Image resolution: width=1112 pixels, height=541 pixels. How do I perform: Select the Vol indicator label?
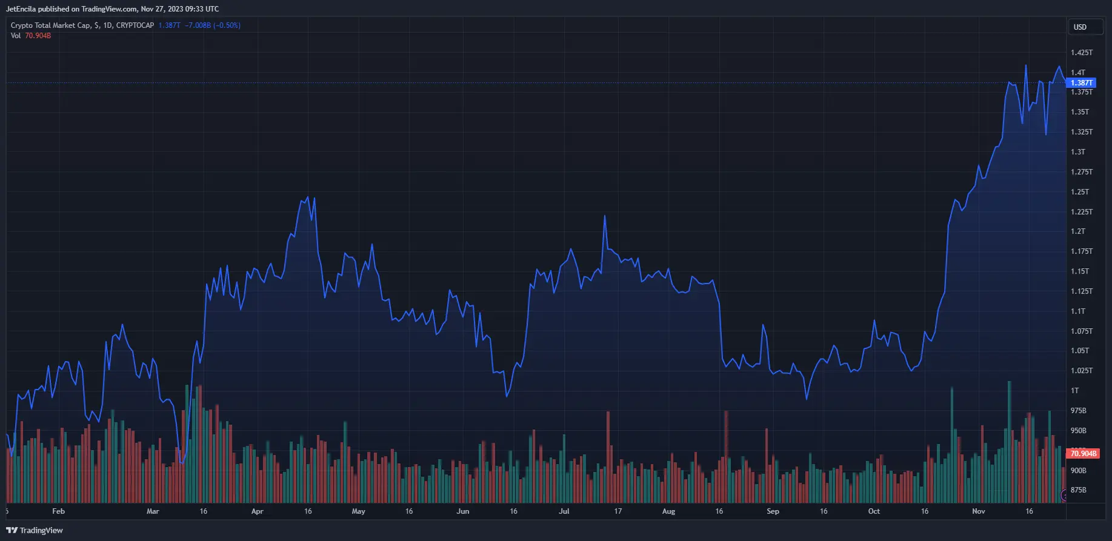point(16,36)
